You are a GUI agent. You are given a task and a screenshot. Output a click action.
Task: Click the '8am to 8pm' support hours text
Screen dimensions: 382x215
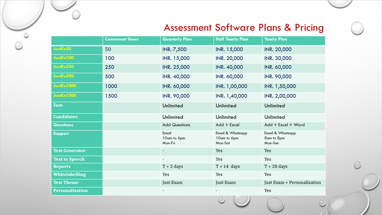[274, 138]
